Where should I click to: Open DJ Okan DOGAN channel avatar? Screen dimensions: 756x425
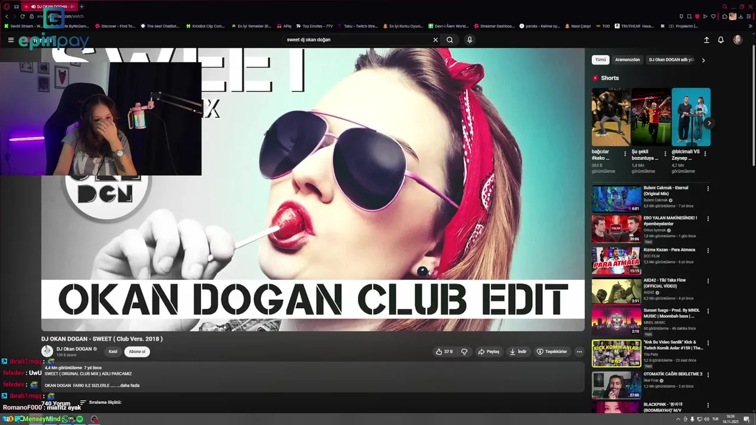47,351
